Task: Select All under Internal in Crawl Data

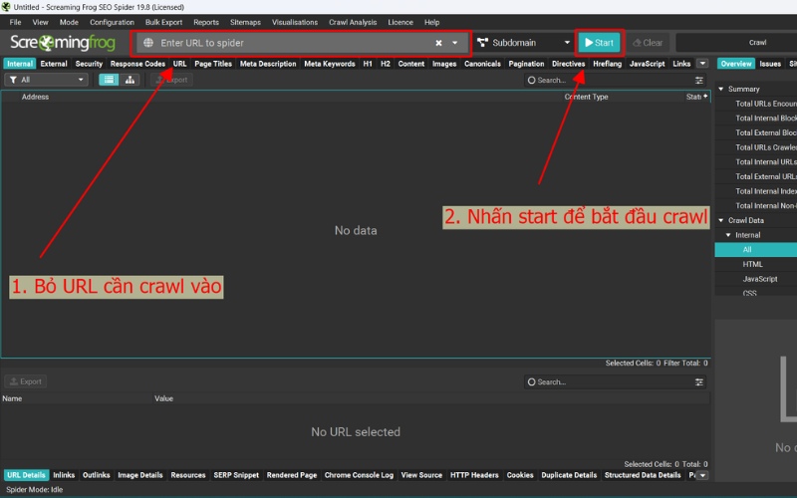Action: click(x=756, y=250)
